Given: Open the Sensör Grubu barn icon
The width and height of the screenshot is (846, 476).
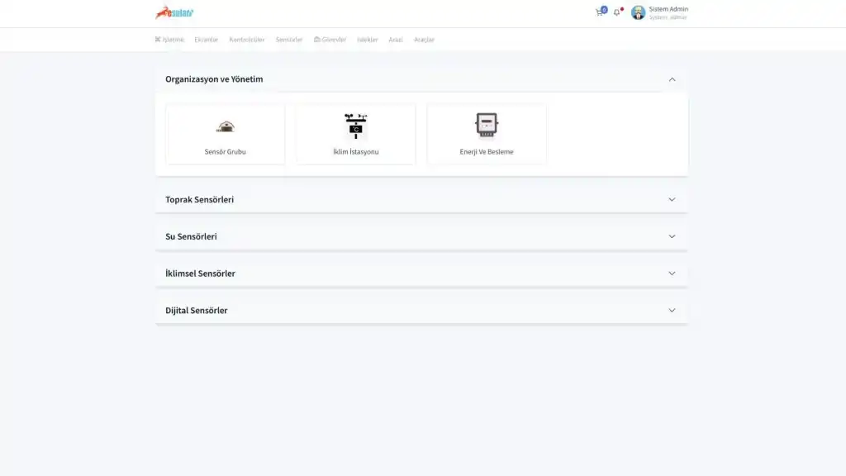Looking at the screenshot, I should click(x=226, y=126).
